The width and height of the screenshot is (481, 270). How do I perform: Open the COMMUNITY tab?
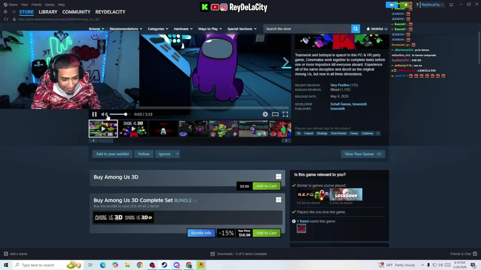[76, 12]
